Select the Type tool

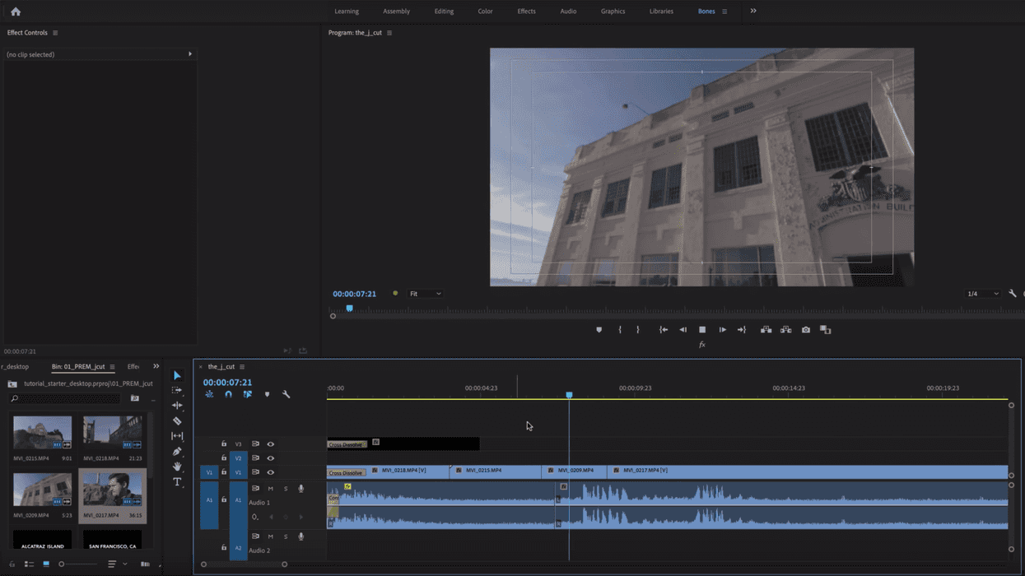(177, 482)
